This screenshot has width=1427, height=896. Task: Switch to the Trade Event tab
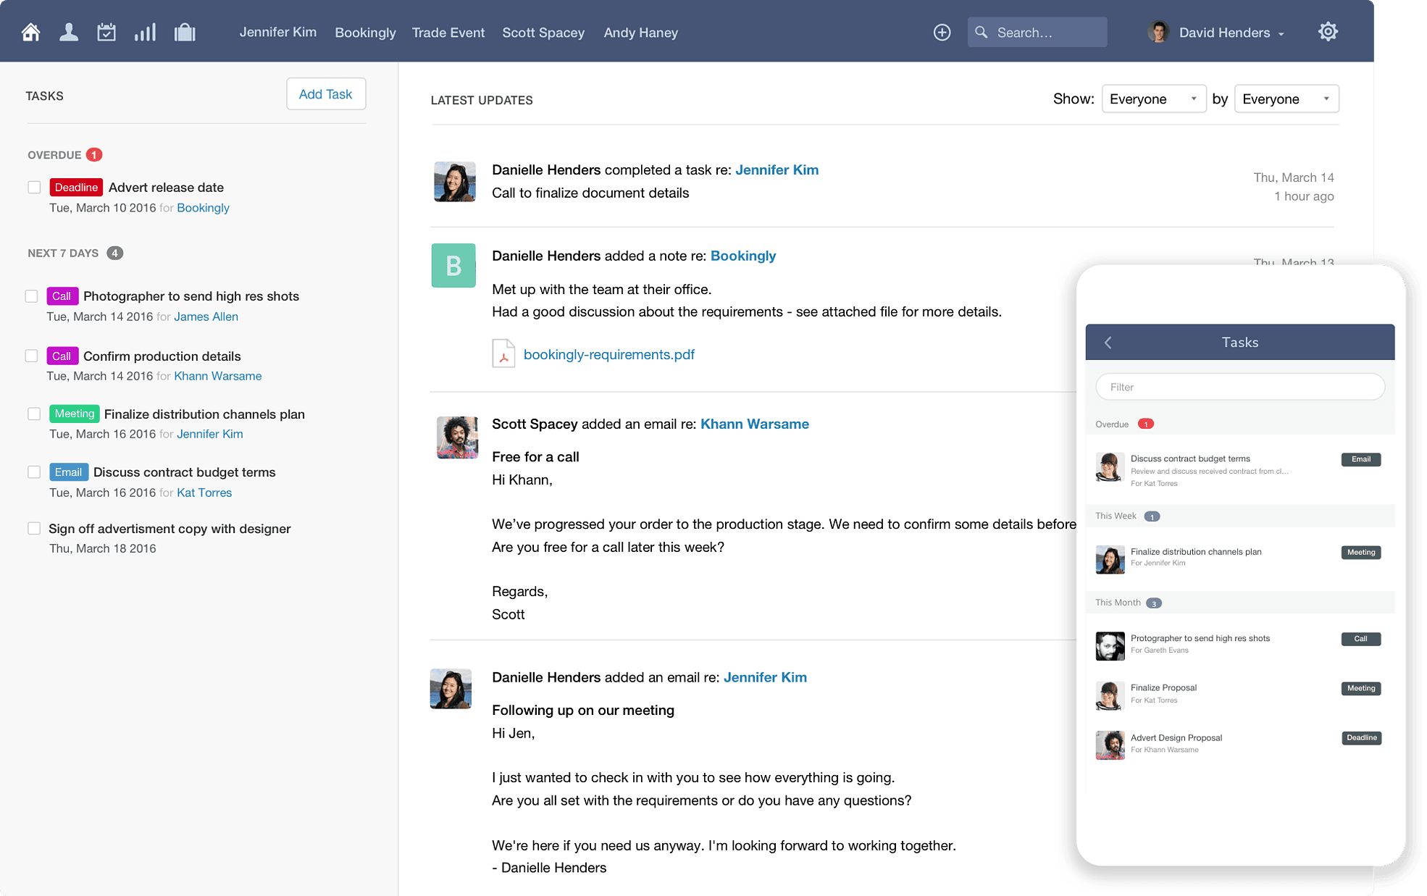(x=448, y=33)
